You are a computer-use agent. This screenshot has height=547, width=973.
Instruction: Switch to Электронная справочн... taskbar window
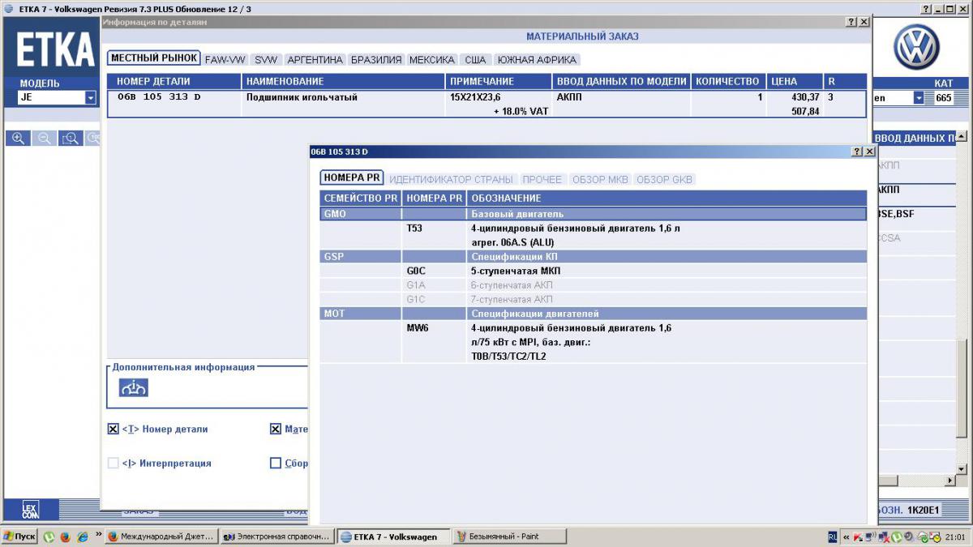coord(277,536)
